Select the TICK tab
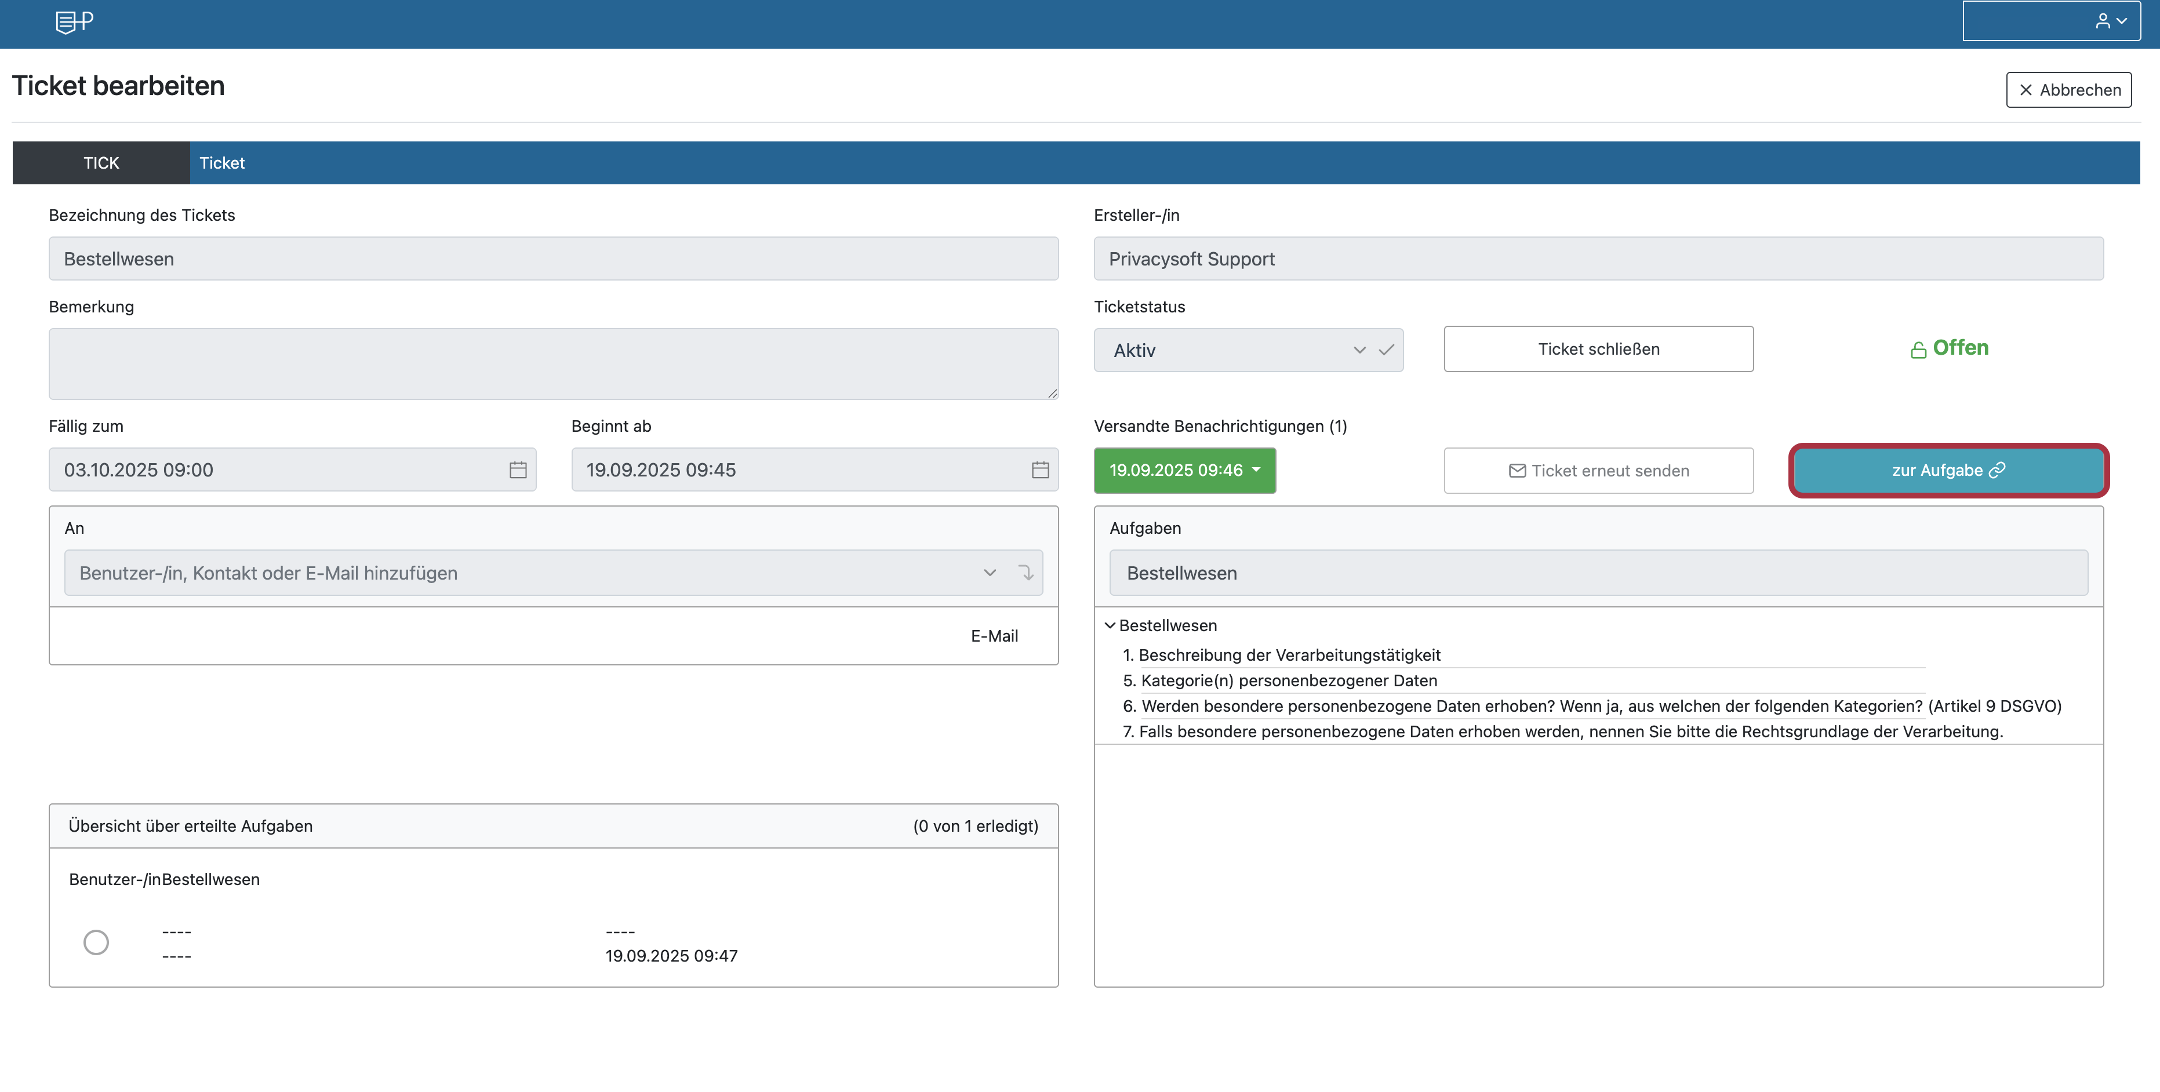This screenshot has width=2160, height=1092. [x=101, y=163]
